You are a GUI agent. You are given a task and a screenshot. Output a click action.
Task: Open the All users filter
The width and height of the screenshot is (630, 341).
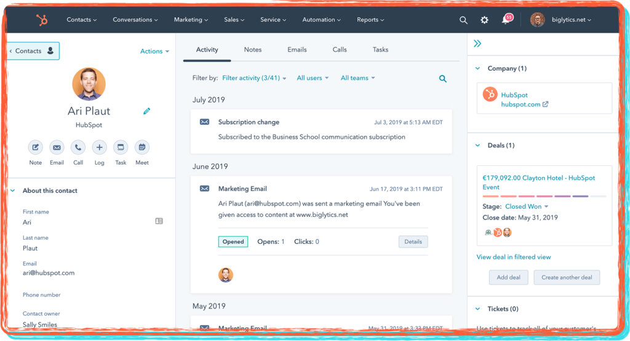313,78
